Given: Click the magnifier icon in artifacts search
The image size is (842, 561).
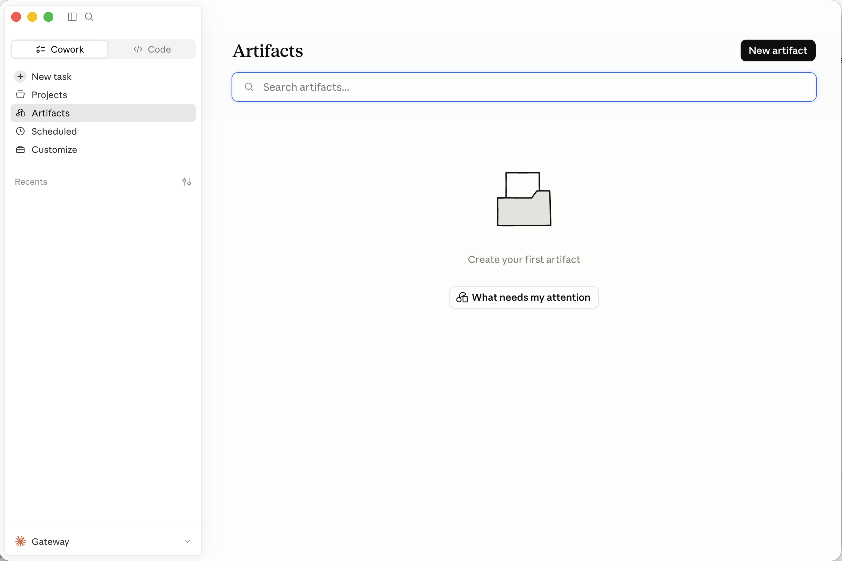Looking at the screenshot, I should [x=249, y=87].
